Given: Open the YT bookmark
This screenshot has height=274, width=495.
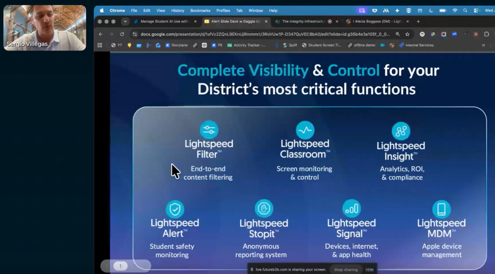Looking at the screenshot, I should (117, 45).
